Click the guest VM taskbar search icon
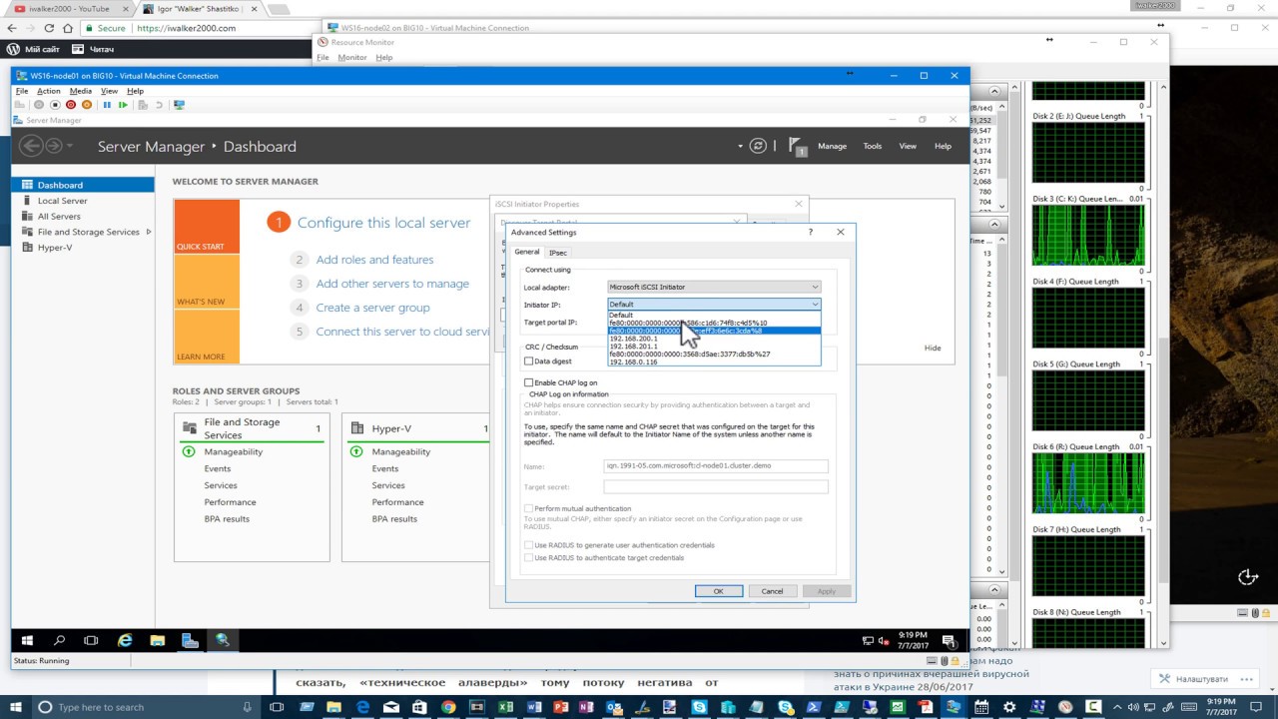Viewport: 1278px width, 719px height. pyautogui.click(x=59, y=640)
